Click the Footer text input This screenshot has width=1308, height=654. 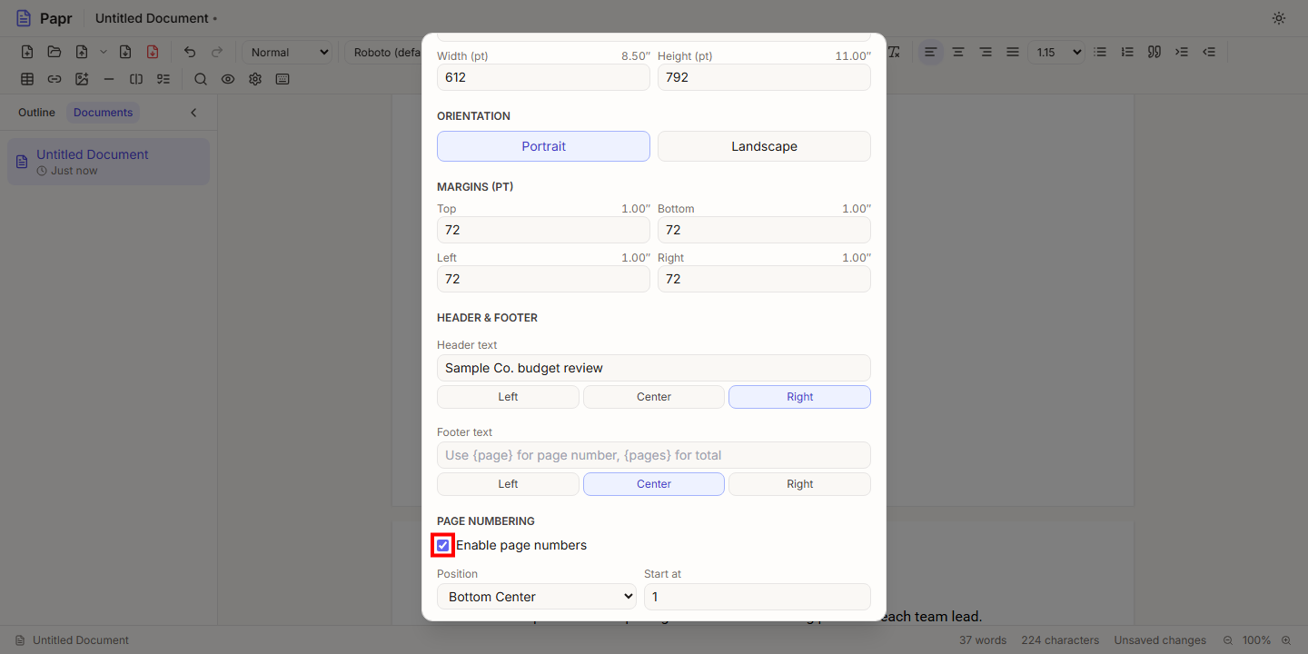(654, 455)
